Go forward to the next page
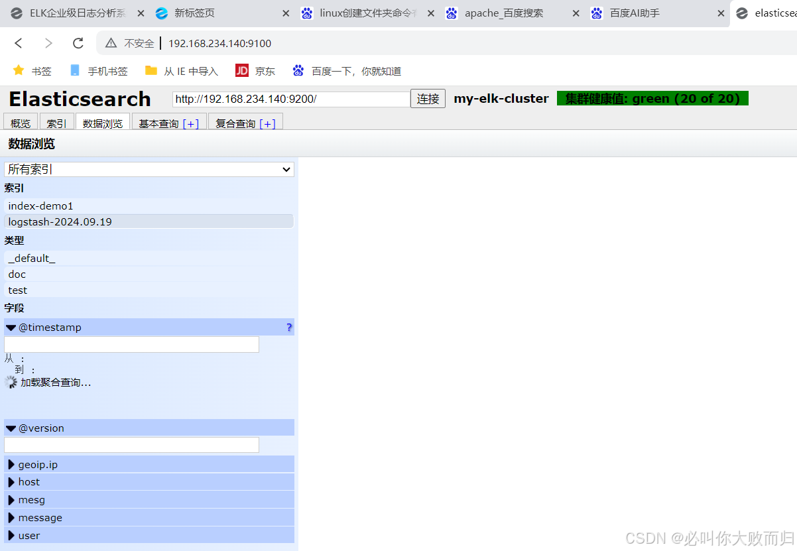Viewport: 797px width, 551px height. point(48,43)
